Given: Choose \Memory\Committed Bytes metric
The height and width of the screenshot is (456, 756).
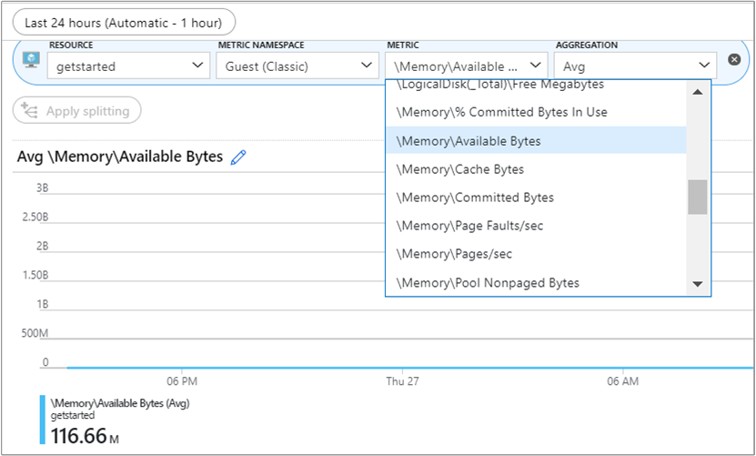Looking at the screenshot, I should point(536,198).
